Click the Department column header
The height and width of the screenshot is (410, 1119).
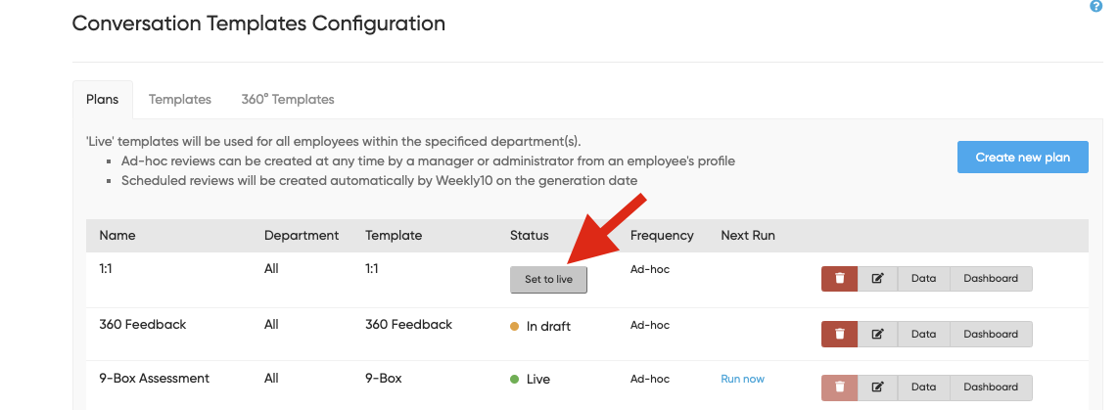302,235
